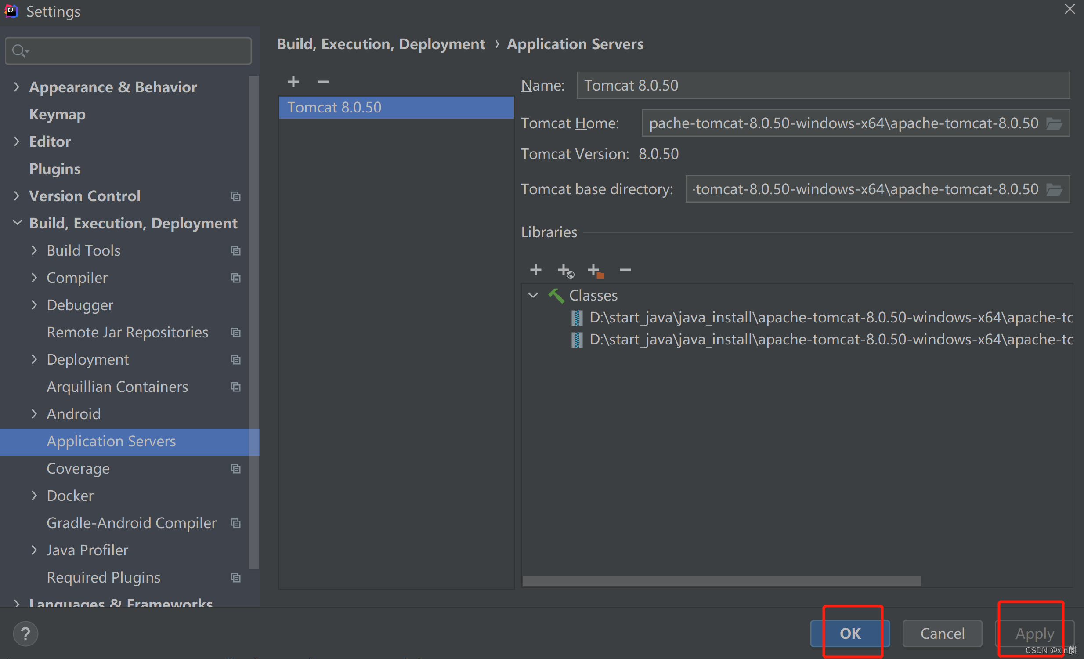1084x659 pixels.
Task: Open Gradle-Android Compiler page
Action: click(x=131, y=524)
